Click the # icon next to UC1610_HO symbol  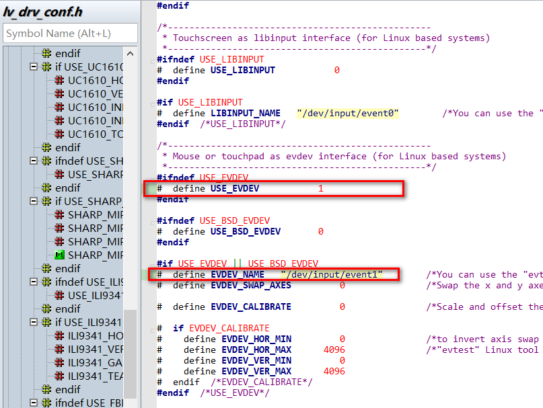tap(59, 80)
